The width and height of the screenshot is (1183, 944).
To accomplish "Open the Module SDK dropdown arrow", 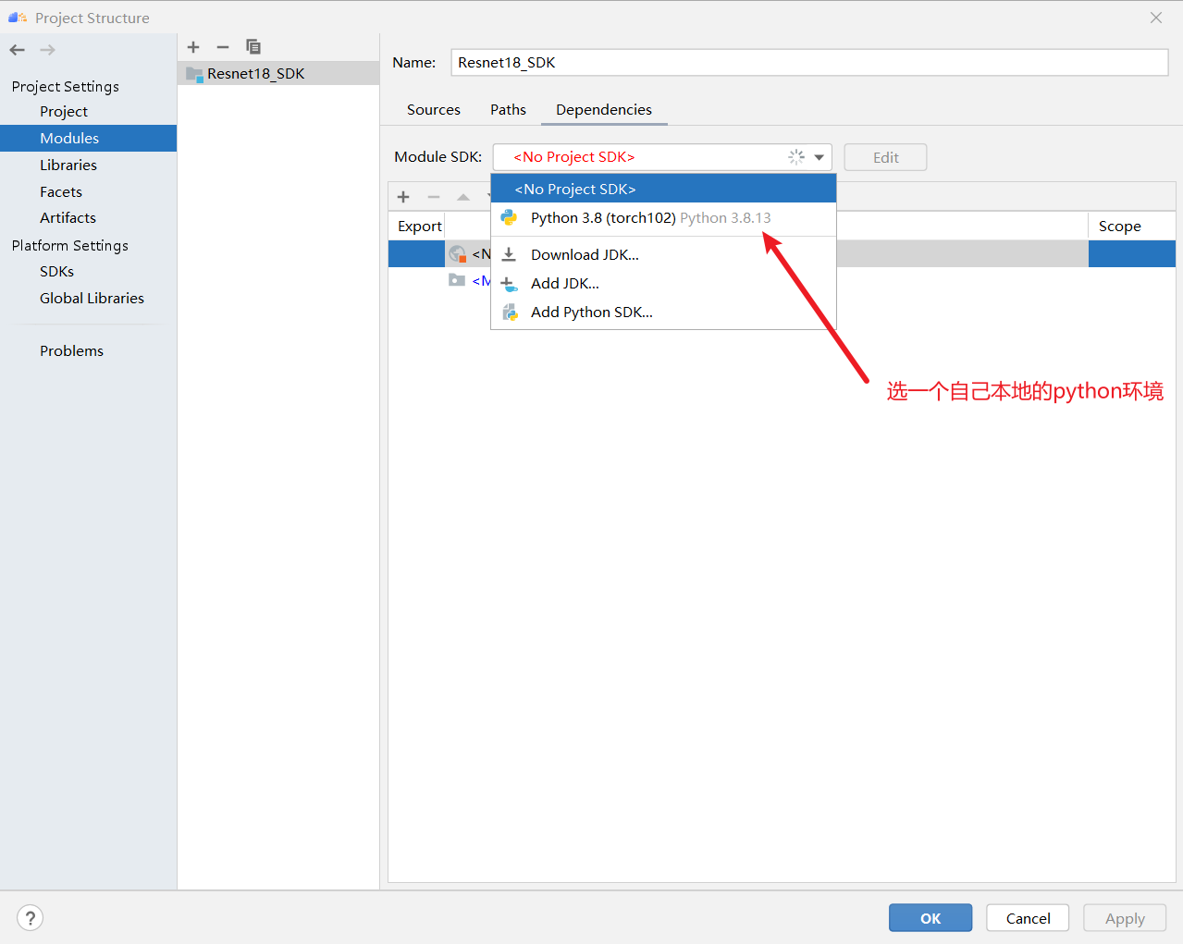I will (x=819, y=157).
